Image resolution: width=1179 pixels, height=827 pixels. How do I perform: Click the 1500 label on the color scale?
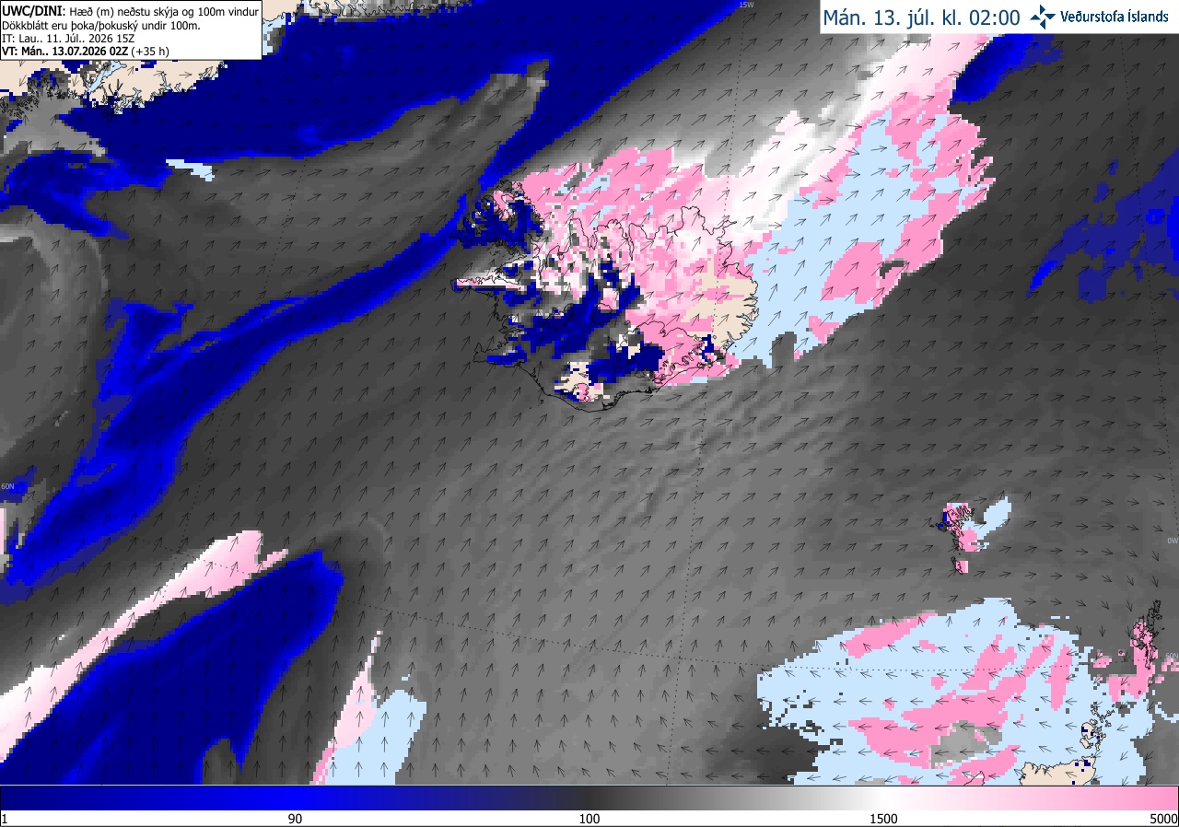(883, 819)
